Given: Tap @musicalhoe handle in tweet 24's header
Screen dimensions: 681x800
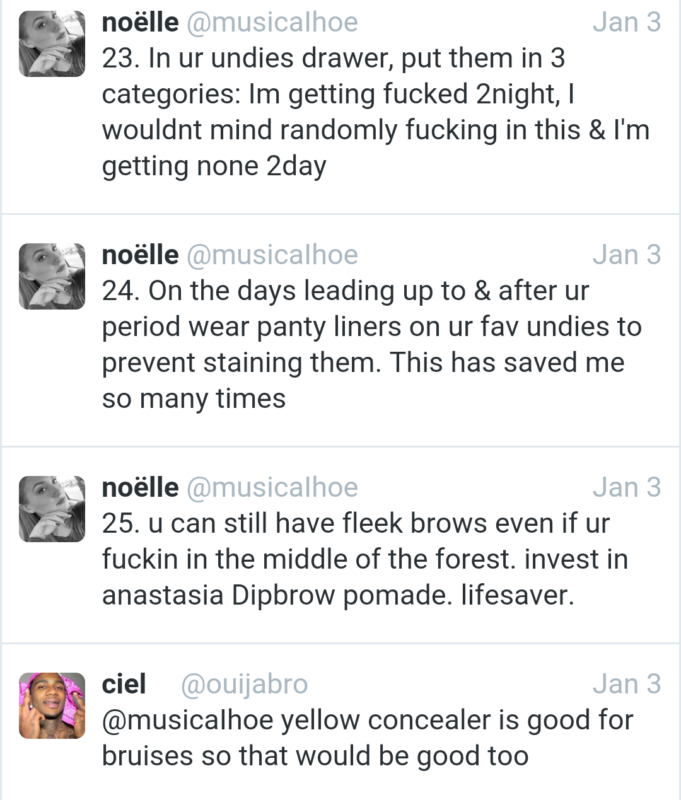Looking at the screenshot, I should coord(272,255).
